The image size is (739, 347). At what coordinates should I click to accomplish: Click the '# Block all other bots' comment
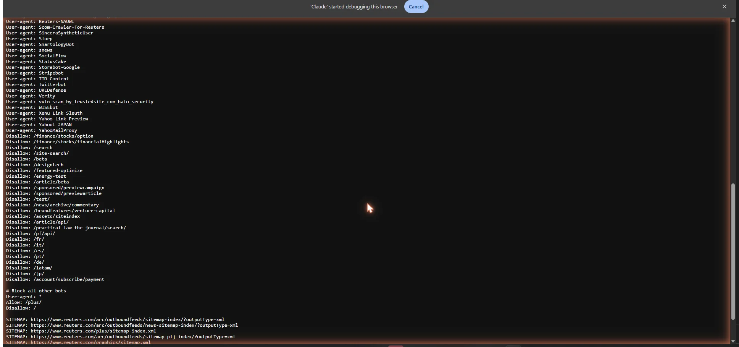[36, 291]
